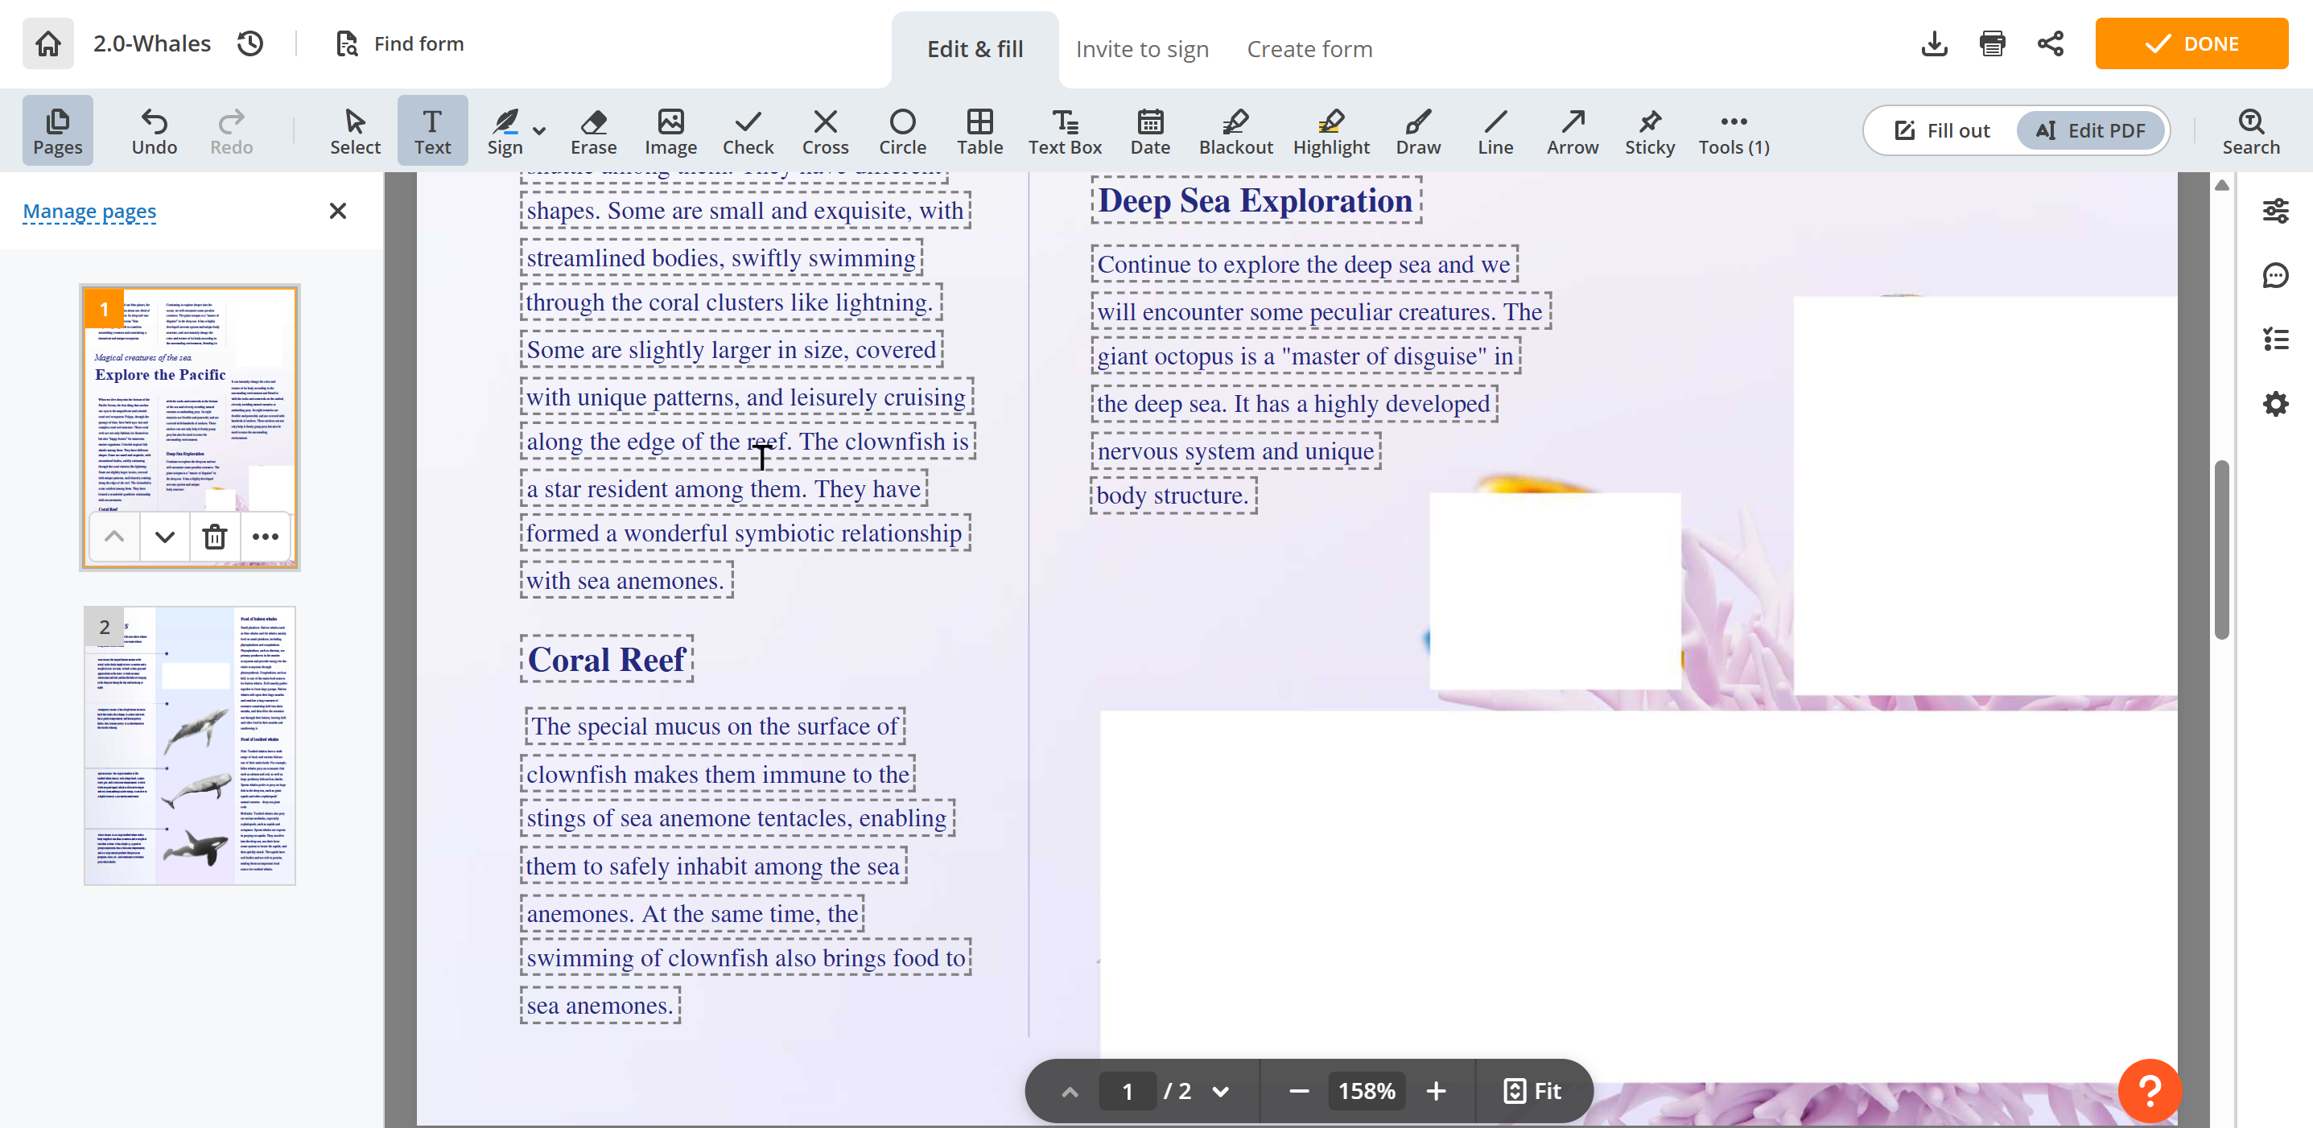
Task: Open the sliders options sidebar icon
Action: [x=2274, y=211]
